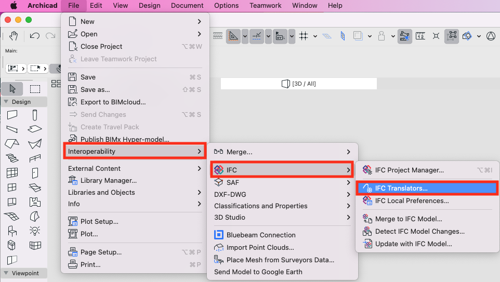Expand the Viewpoint toolbox section
Screen dimensions: 500x282
6,273
